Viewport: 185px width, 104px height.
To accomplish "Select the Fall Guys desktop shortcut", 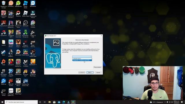I will 11,43.
